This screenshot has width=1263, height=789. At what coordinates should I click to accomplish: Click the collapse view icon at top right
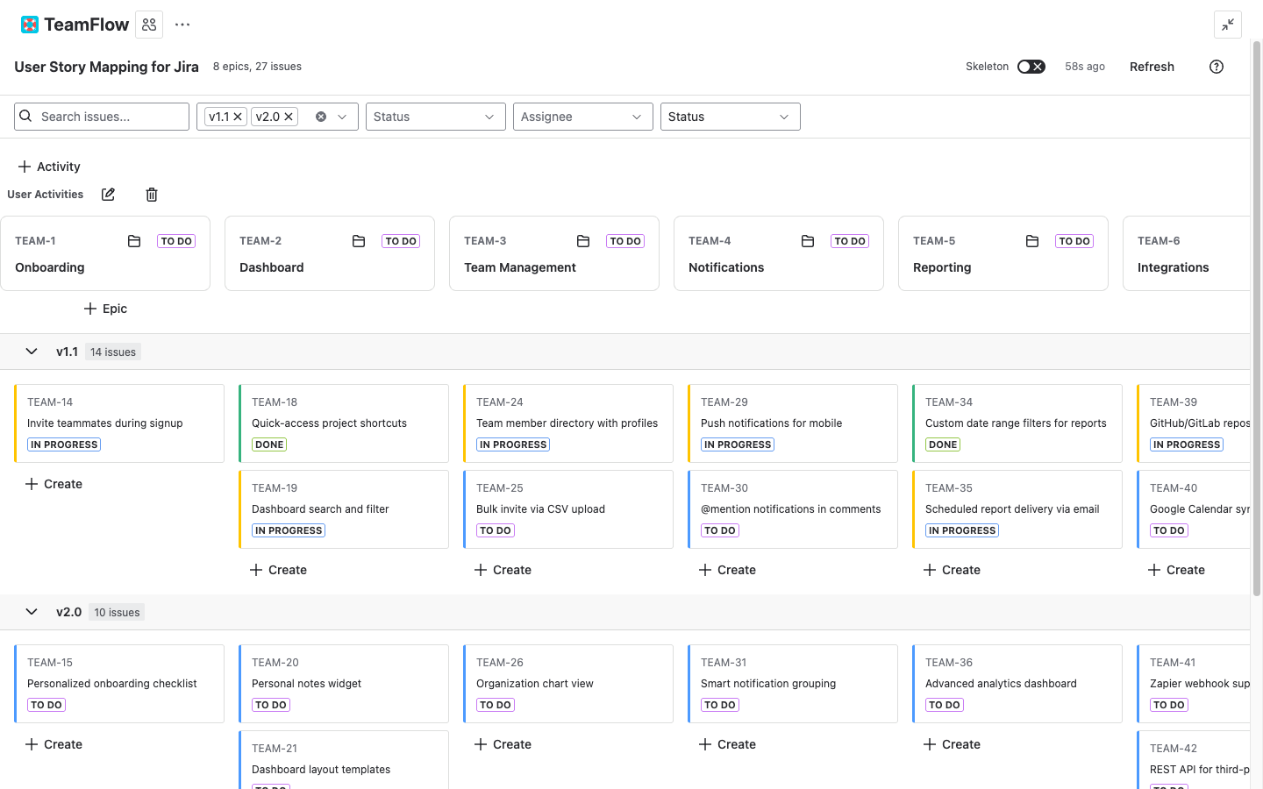[1228, 25]
